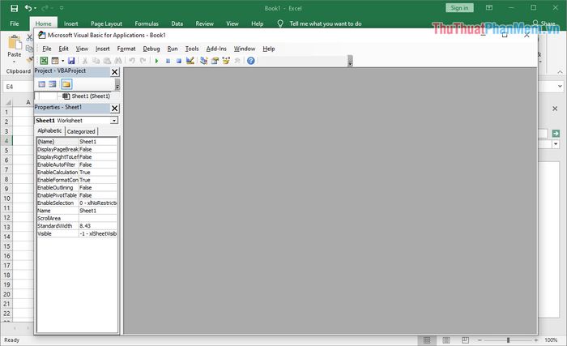The width and height of the screenshot is (567, 346).
Task: Close the Properties - Sheet1 panel
Action: [x=115, y=108]
